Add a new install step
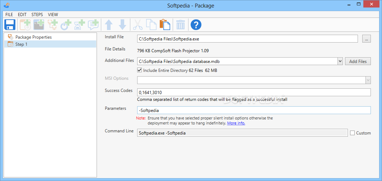The image size is (382, 181). tap(25, 25)
